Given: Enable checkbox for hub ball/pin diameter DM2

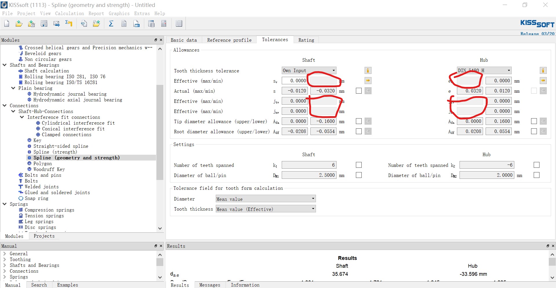Looking at the screenshot, I should click(x=537, y=175).
